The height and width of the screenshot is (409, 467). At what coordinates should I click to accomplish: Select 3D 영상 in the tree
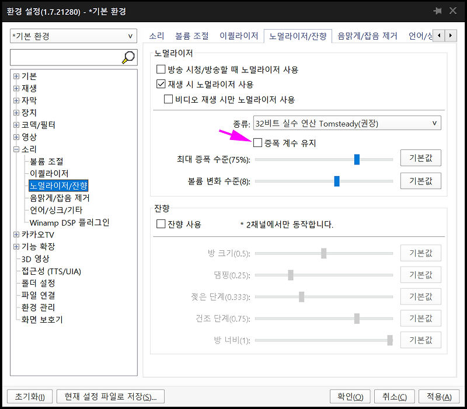click(x=35, y=259)
